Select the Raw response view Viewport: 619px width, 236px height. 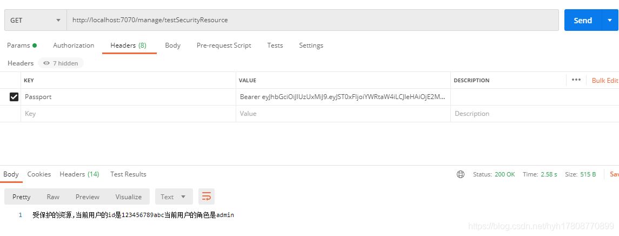tap(53, 196)
